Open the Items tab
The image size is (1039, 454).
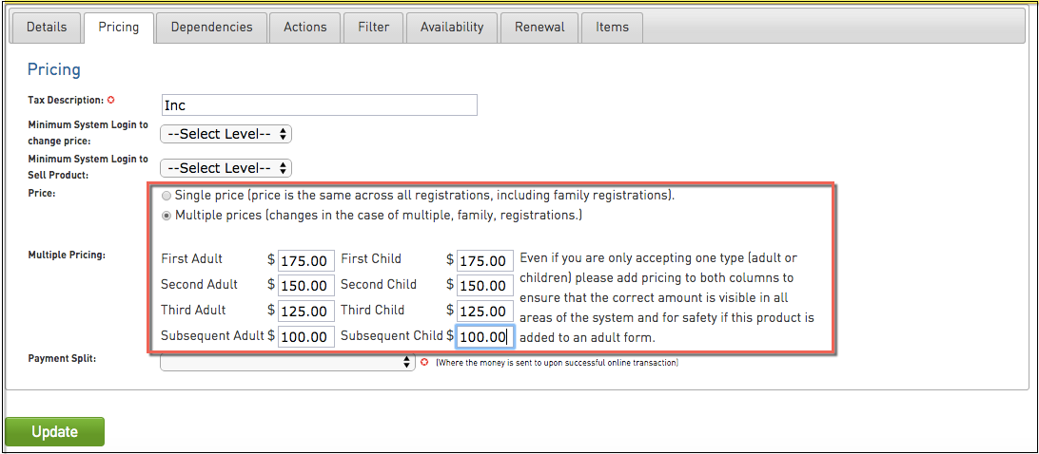[x=612, y=27]
